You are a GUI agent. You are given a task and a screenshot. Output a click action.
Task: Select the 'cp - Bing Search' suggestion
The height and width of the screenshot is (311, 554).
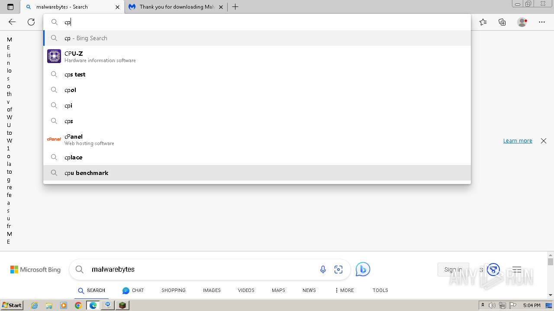pyautogui.click(x=257, y=38)
